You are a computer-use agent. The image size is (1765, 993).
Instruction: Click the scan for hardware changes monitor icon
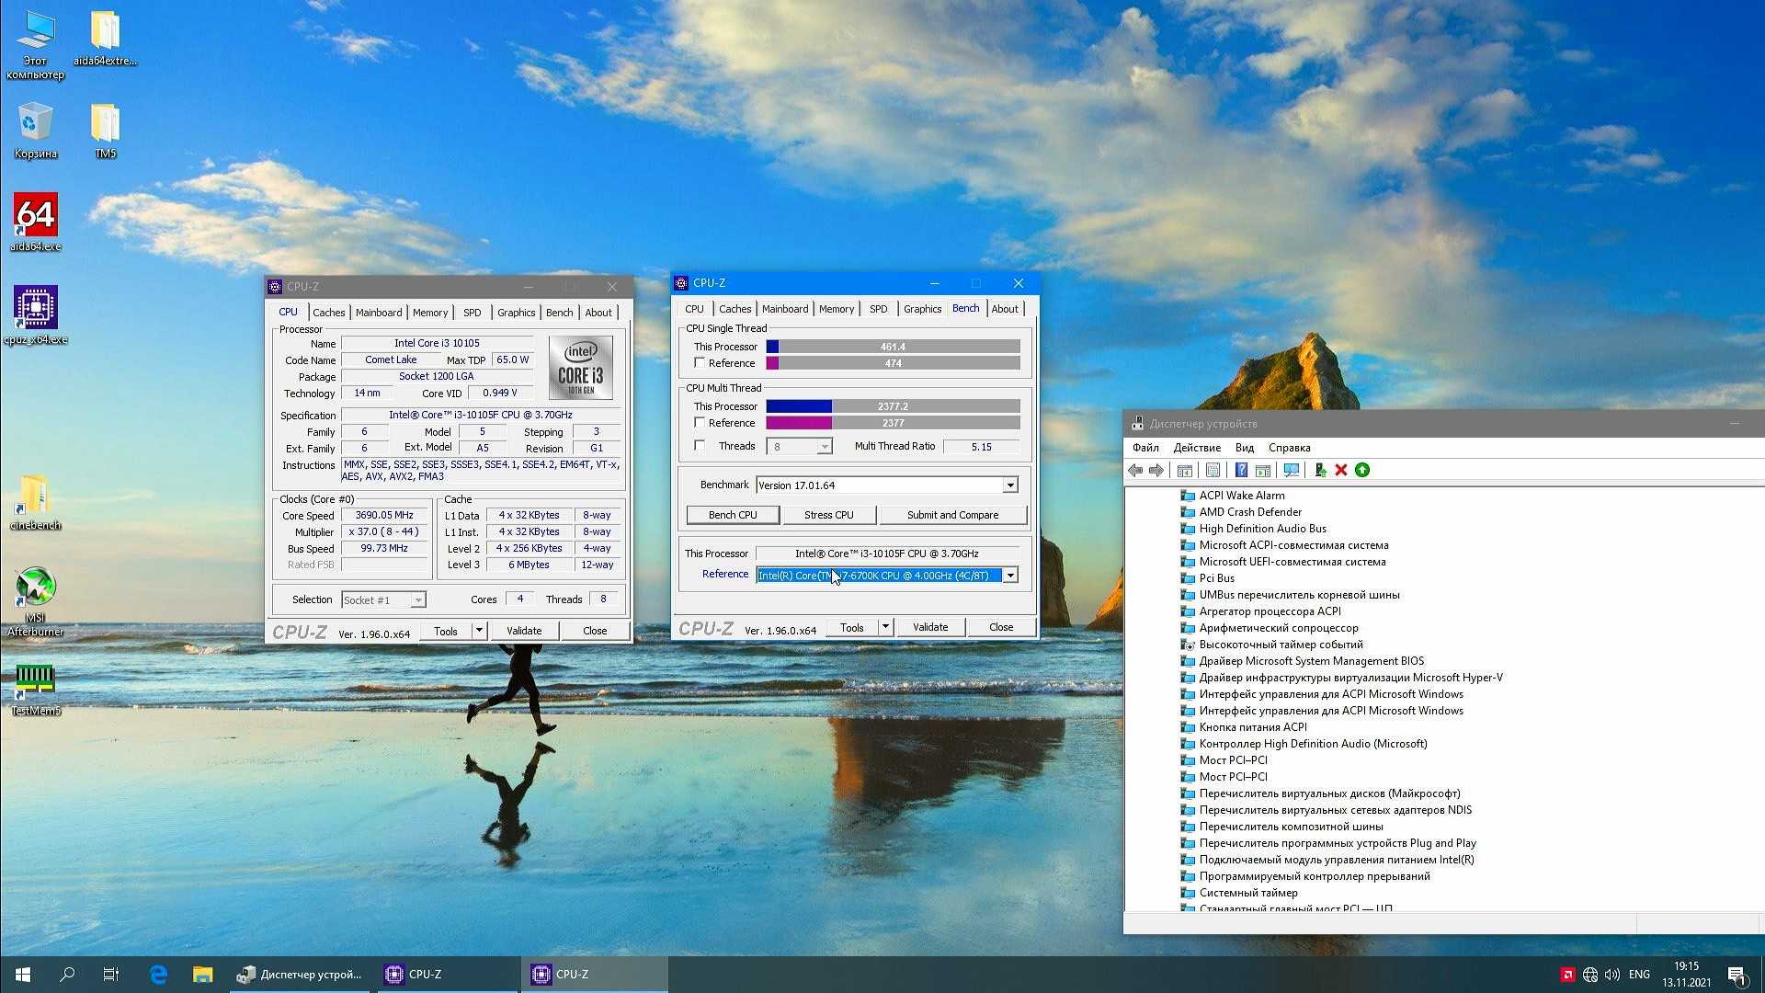(1292, 471)
